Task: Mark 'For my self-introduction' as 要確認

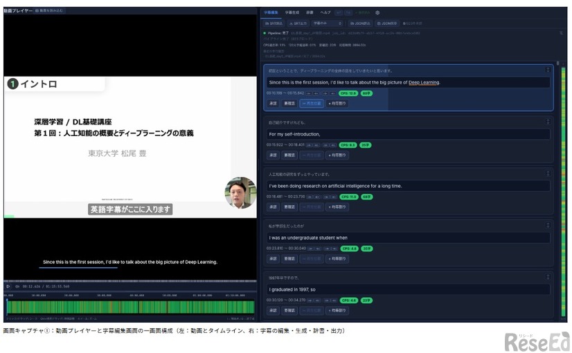Action: coord(289,155)
